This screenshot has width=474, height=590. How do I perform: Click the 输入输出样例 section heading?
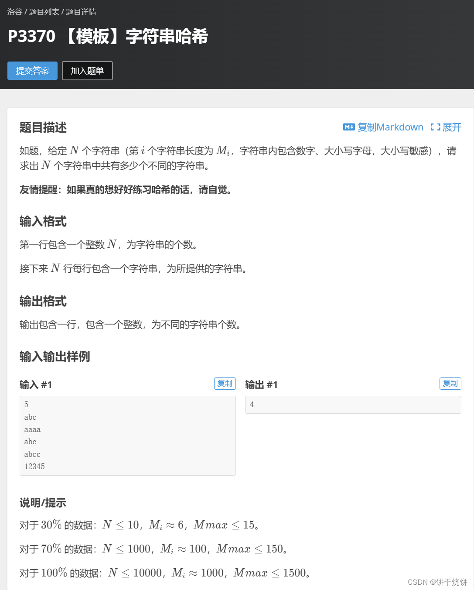click(54, 357)
